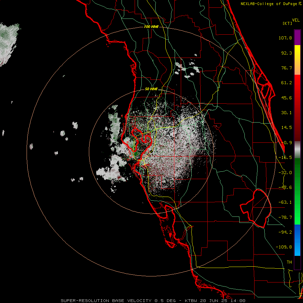Select the -109.8 value on velocity scale
303x303 pixels.
coord(284,247)
